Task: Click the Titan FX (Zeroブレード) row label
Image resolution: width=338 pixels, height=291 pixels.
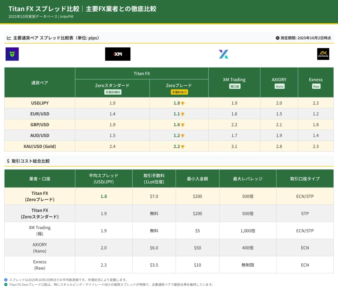Action: point(40,196)
